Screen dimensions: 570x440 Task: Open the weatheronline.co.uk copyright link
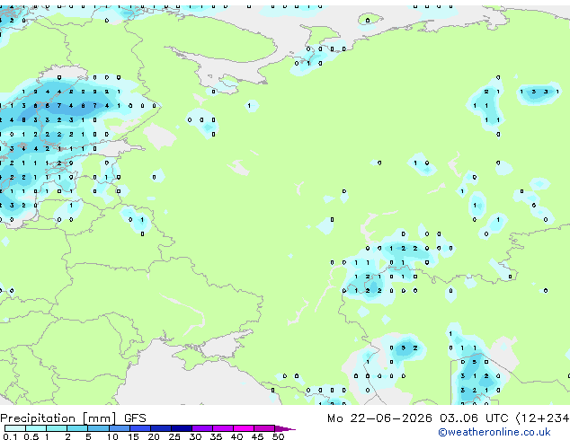494,432
